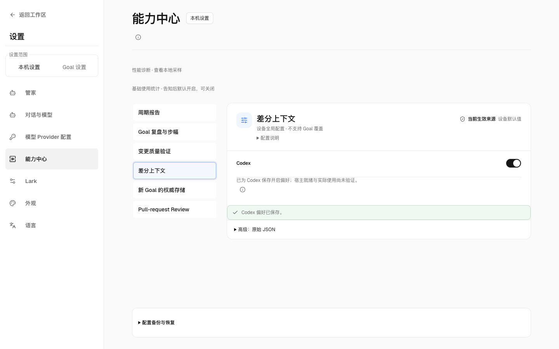Click the 设备默认值 source value

510,119
